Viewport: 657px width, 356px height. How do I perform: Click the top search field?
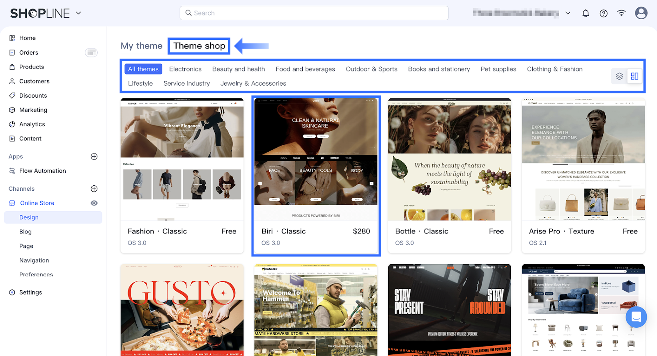pos(314,13)
